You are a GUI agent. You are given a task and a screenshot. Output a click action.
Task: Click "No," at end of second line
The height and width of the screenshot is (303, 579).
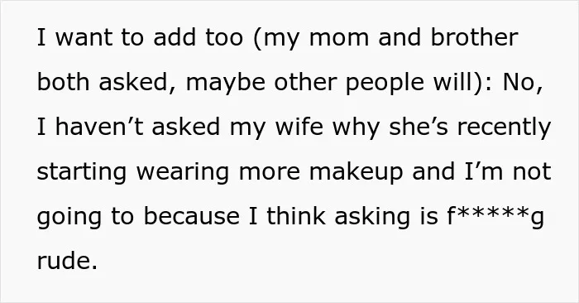pos(523,82)
